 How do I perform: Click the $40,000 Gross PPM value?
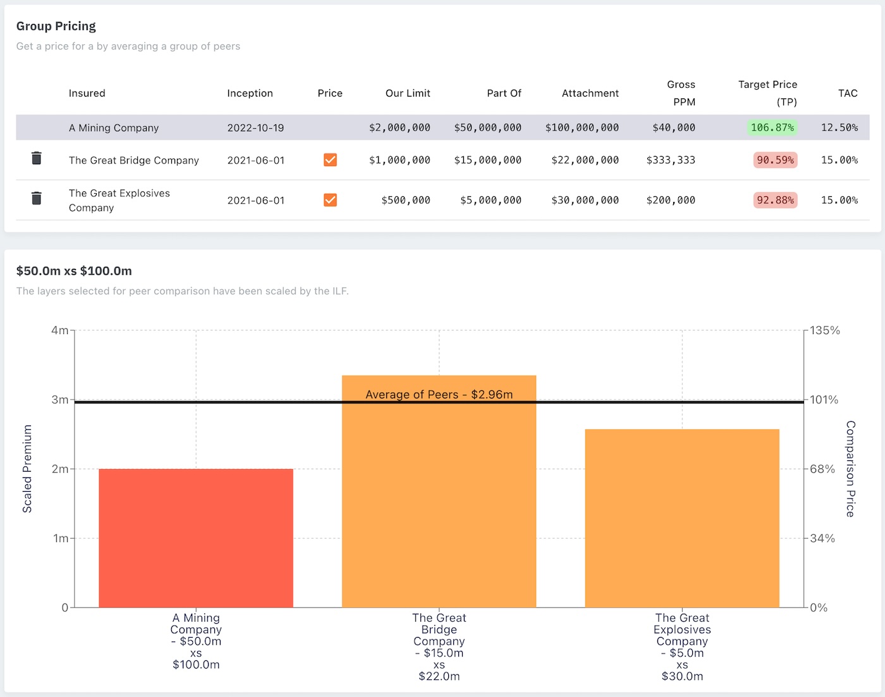(x=674, y=128)
